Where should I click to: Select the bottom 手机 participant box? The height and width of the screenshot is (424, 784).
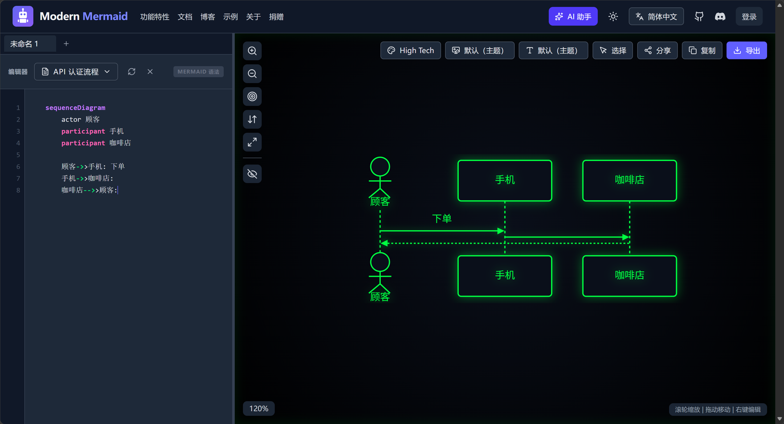click(x=505, y=276)
